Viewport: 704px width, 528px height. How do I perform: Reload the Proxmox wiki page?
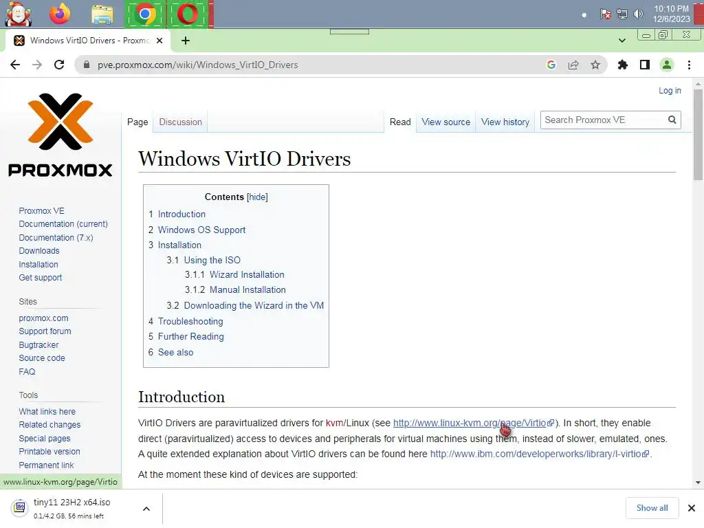(x=59, y=65)
